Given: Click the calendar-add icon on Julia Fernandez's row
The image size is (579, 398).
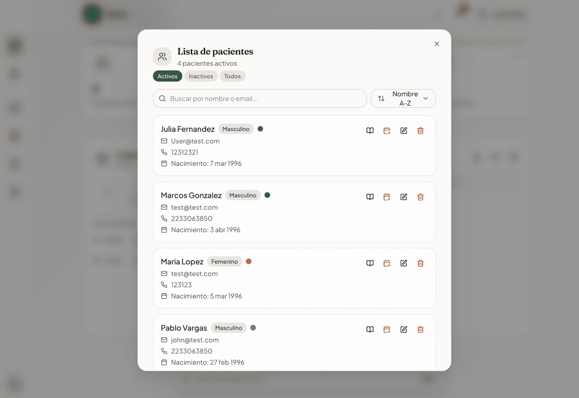Looking at the screenshot, I should click(x=386, y=130).
